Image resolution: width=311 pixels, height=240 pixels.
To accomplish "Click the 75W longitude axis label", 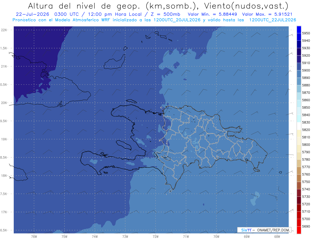I will (x=64, y=236).
